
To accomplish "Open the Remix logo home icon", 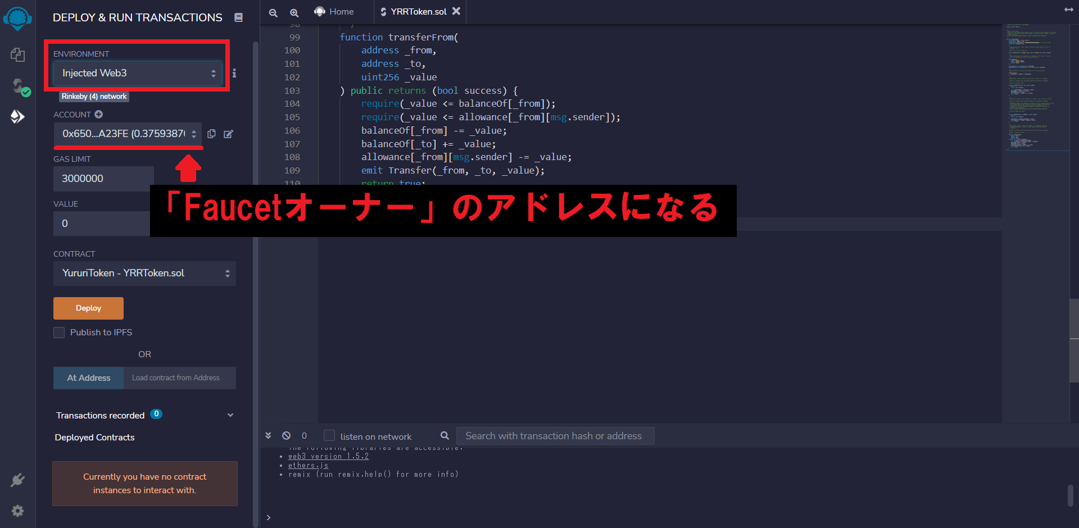I will (17, 19).
